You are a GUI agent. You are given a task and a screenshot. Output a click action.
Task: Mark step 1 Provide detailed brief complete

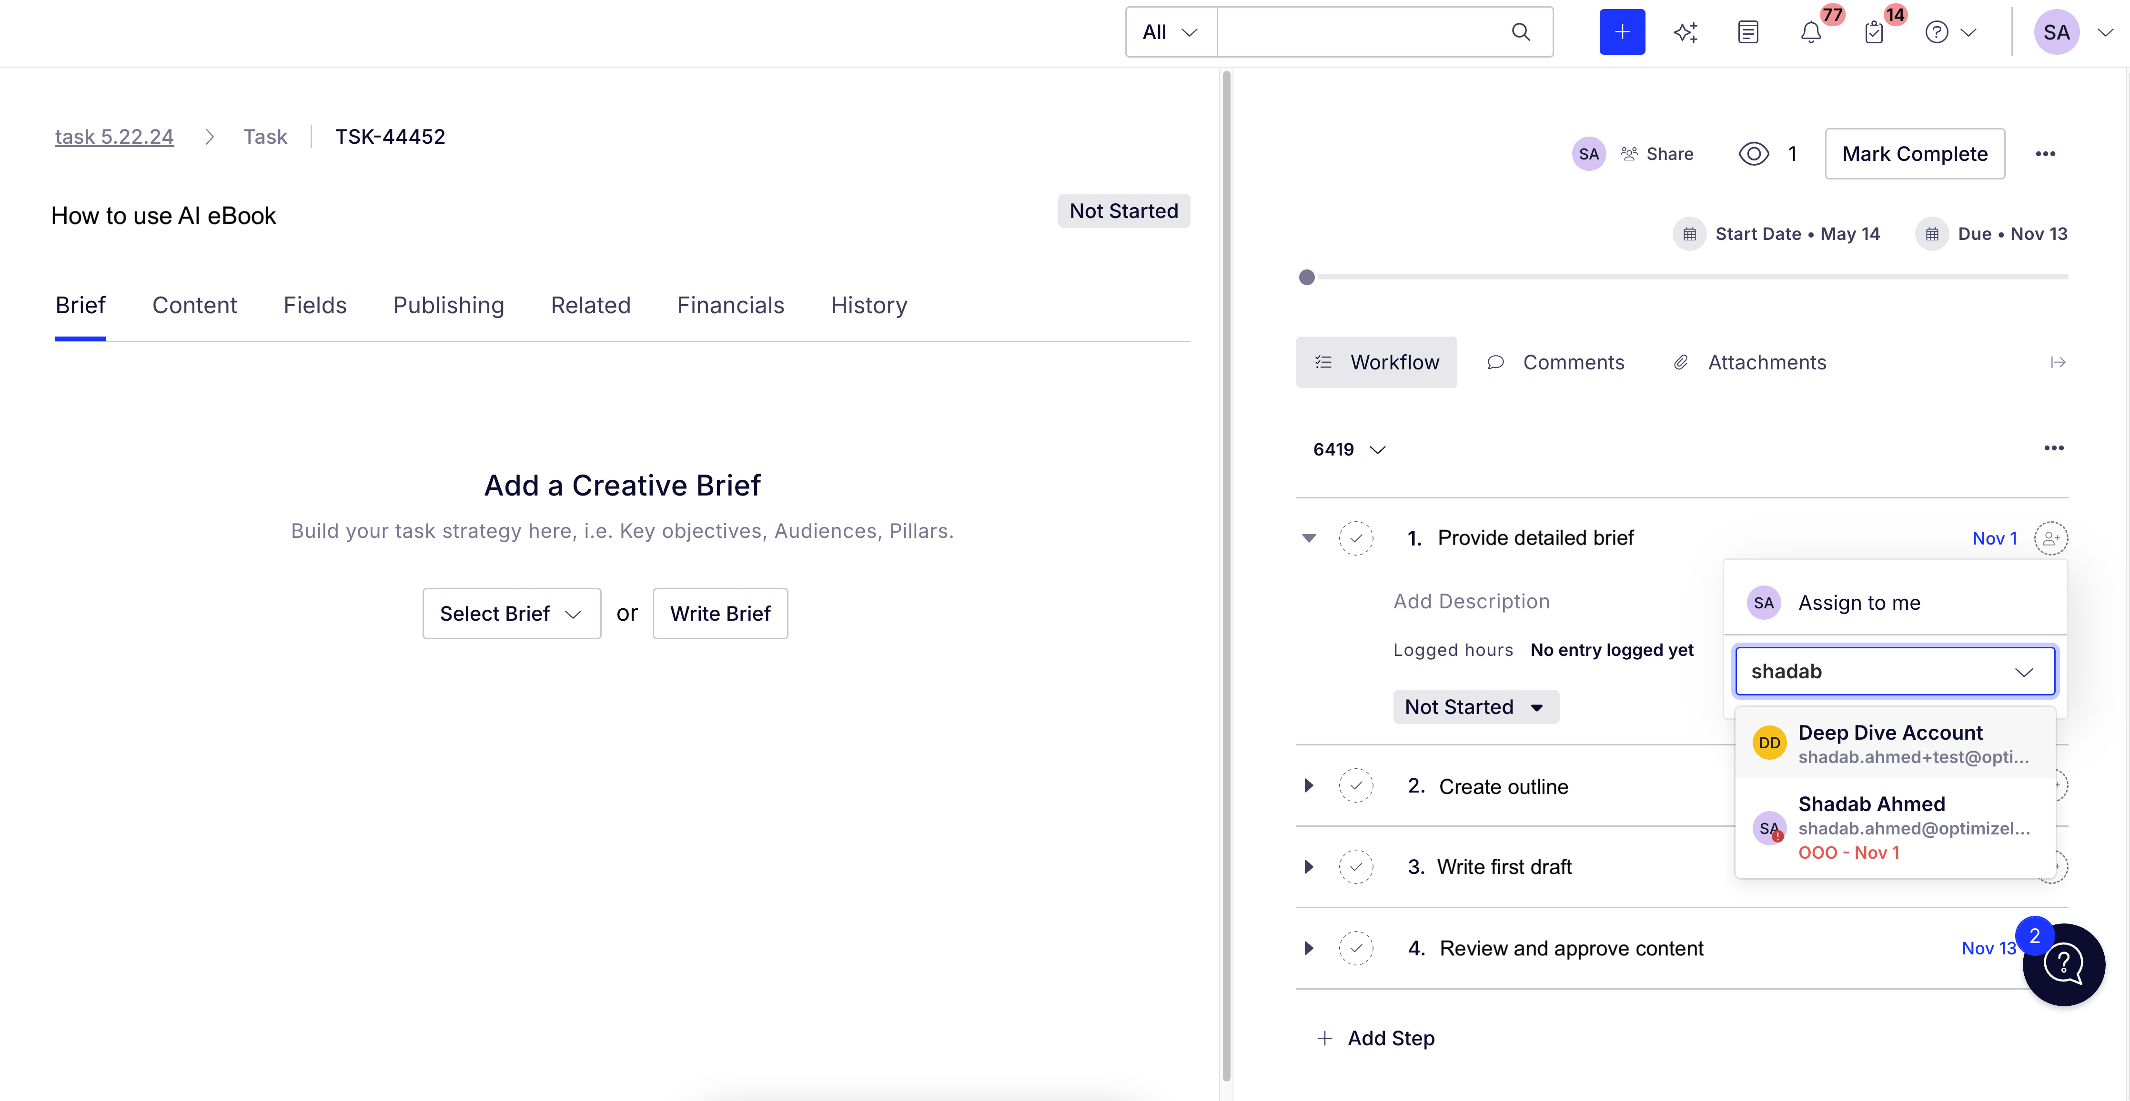[x=1356, y=538]
